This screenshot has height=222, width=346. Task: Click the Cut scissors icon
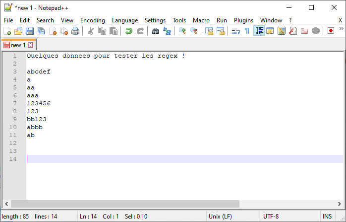pyautogui.click(x=91, y=31)
